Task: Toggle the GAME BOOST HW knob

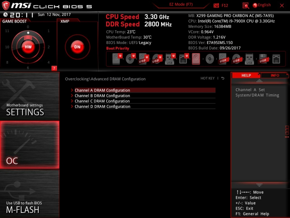Action: click(x=28, y=47)
